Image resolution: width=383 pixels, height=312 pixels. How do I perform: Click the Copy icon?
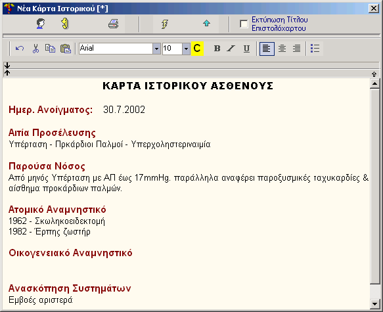pos(50,49)
